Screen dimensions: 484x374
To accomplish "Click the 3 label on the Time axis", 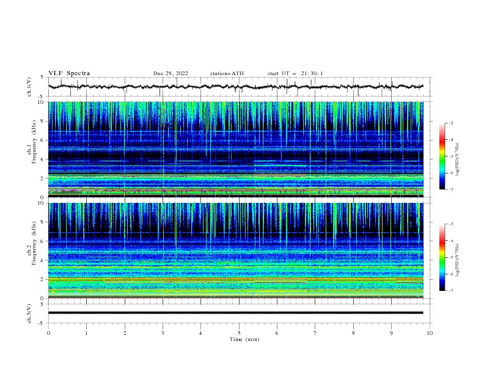I will 163,333.
